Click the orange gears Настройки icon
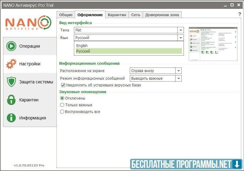This screenshot has height=171, width=244. [11, 64]
